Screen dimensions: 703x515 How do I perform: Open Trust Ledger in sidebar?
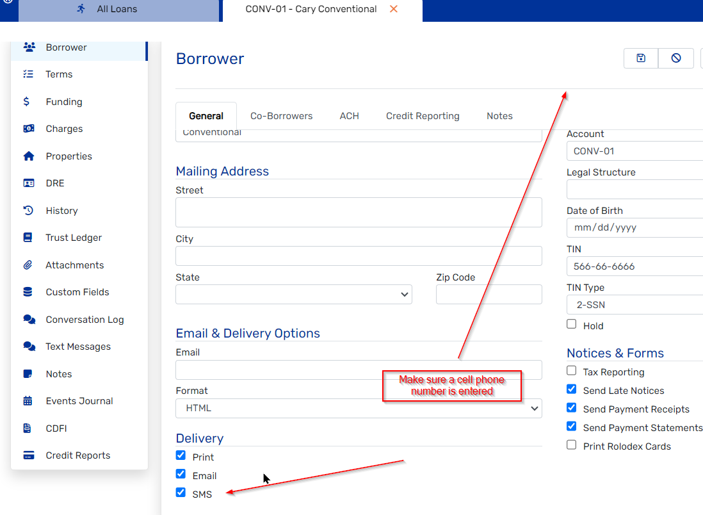74,238
